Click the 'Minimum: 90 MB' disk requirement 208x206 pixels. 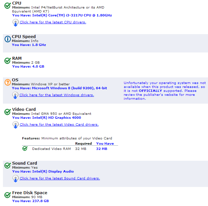pos(27,197)
